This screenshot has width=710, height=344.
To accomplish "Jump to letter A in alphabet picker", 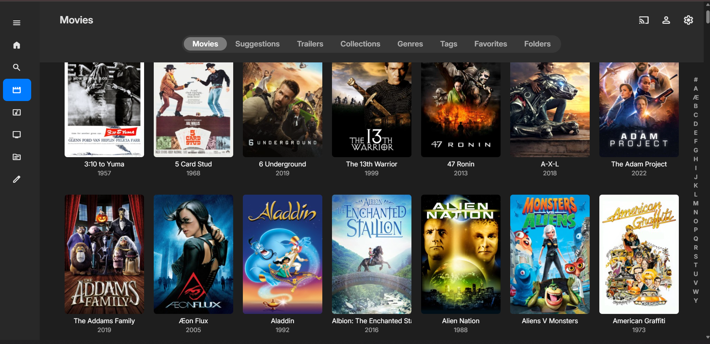I will (x=696, y=88).
